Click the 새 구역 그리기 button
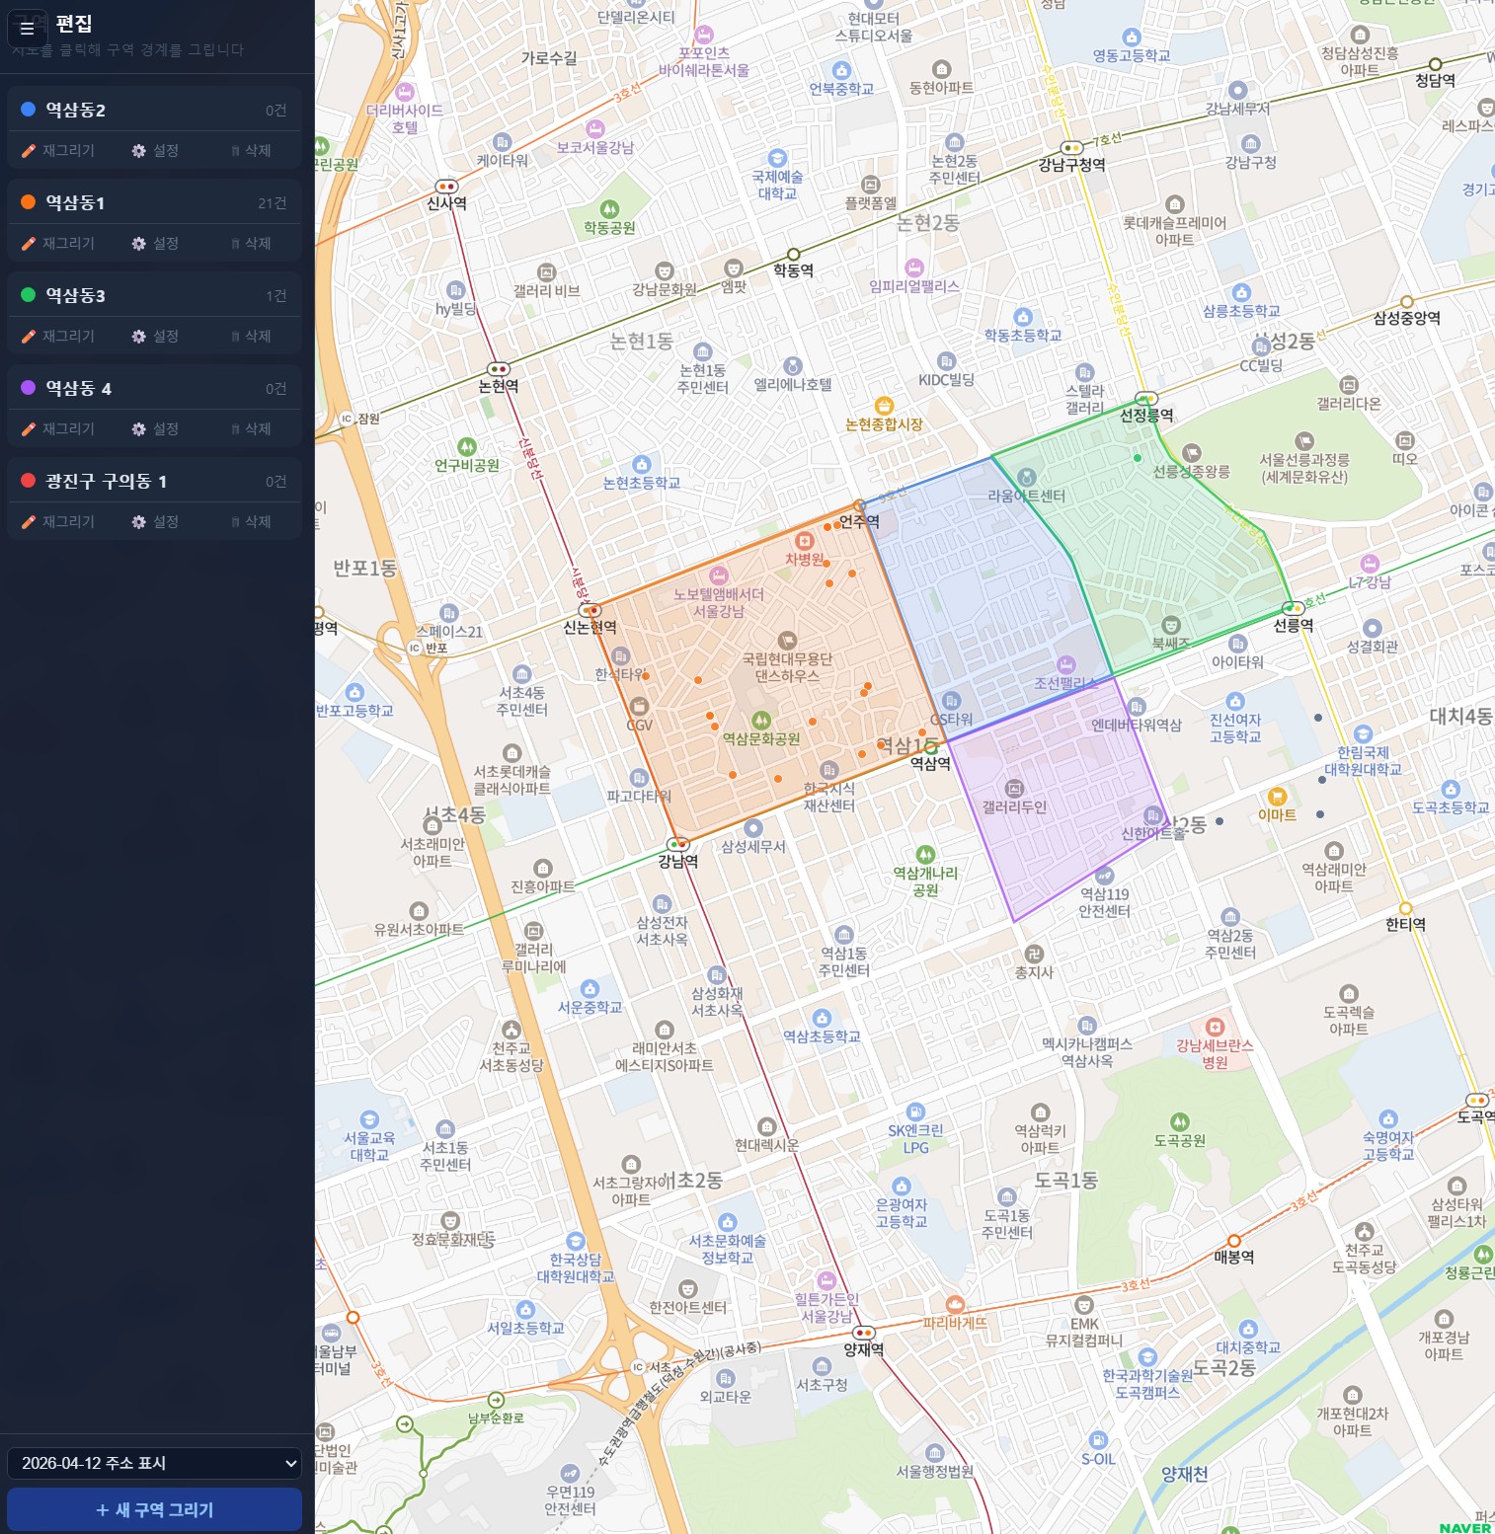This screenshot has height=1534, width=1495. [x=154, y=1509]
